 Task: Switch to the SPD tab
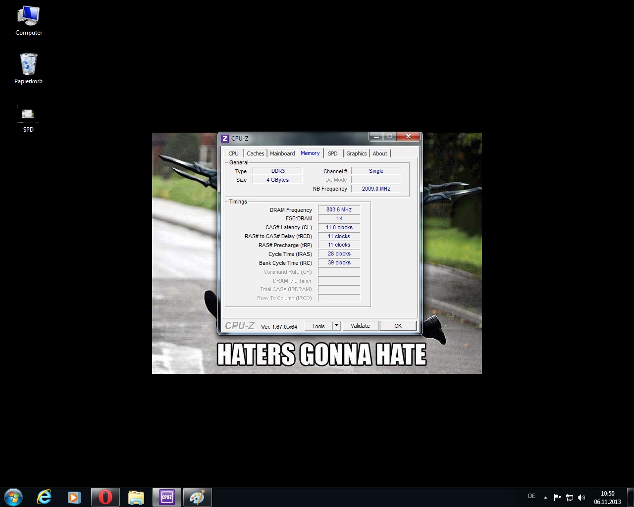(x=333, y=153)
